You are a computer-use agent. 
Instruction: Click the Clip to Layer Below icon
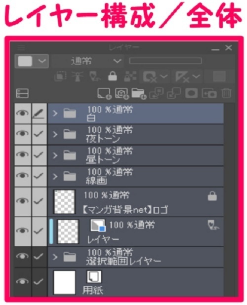pyautogui.click(x=60, y=76)
